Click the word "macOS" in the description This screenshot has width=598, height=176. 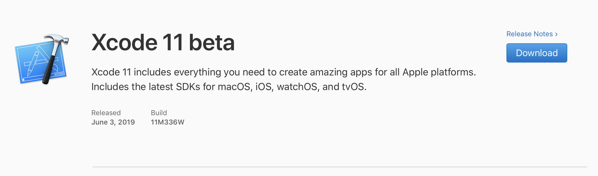[234, 87]
